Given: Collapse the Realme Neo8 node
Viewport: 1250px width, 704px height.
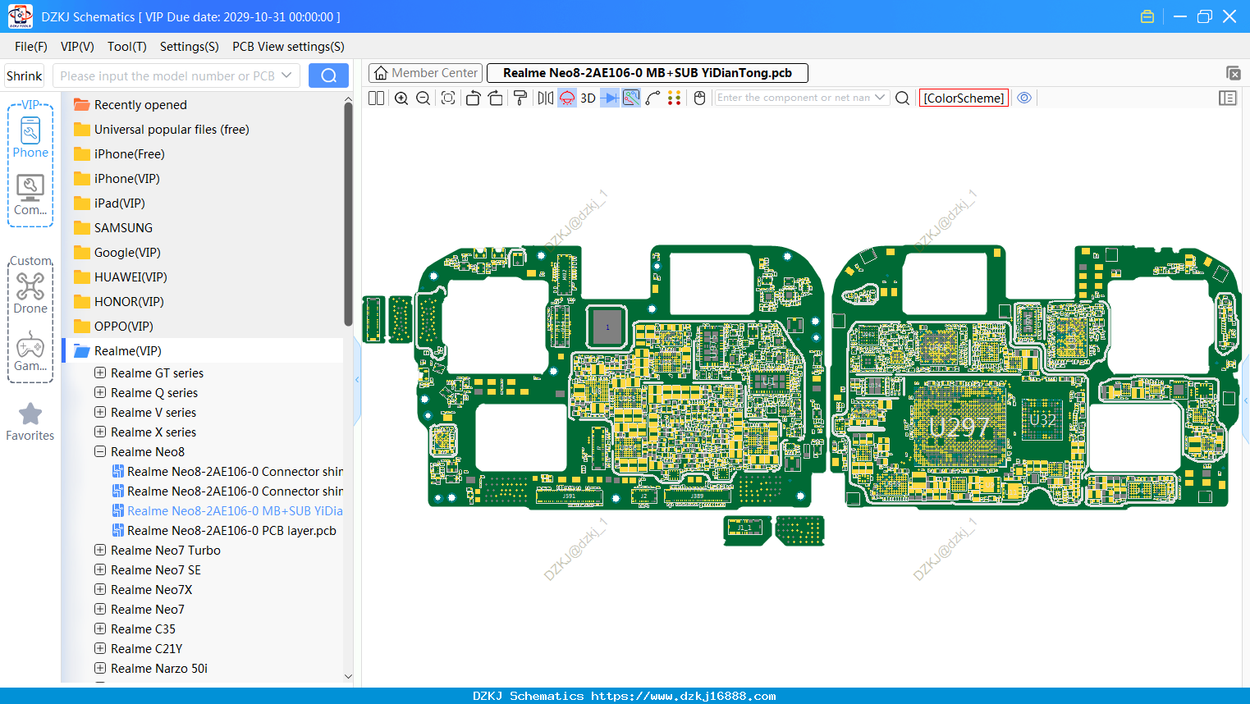Looking at the screenshot, I should 100,451.
